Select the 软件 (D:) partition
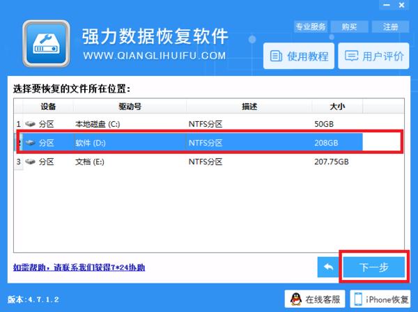This screenshot has height=312, width=418. pyautogui.click(x=188, y=143)
